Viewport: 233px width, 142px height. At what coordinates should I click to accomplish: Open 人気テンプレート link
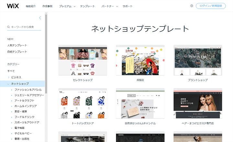[x=17, y=45]
